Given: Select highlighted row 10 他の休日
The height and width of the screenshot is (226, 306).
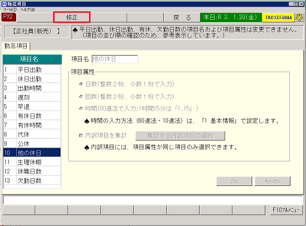Looking at the screenshot, I should click(x=32, y=153).
